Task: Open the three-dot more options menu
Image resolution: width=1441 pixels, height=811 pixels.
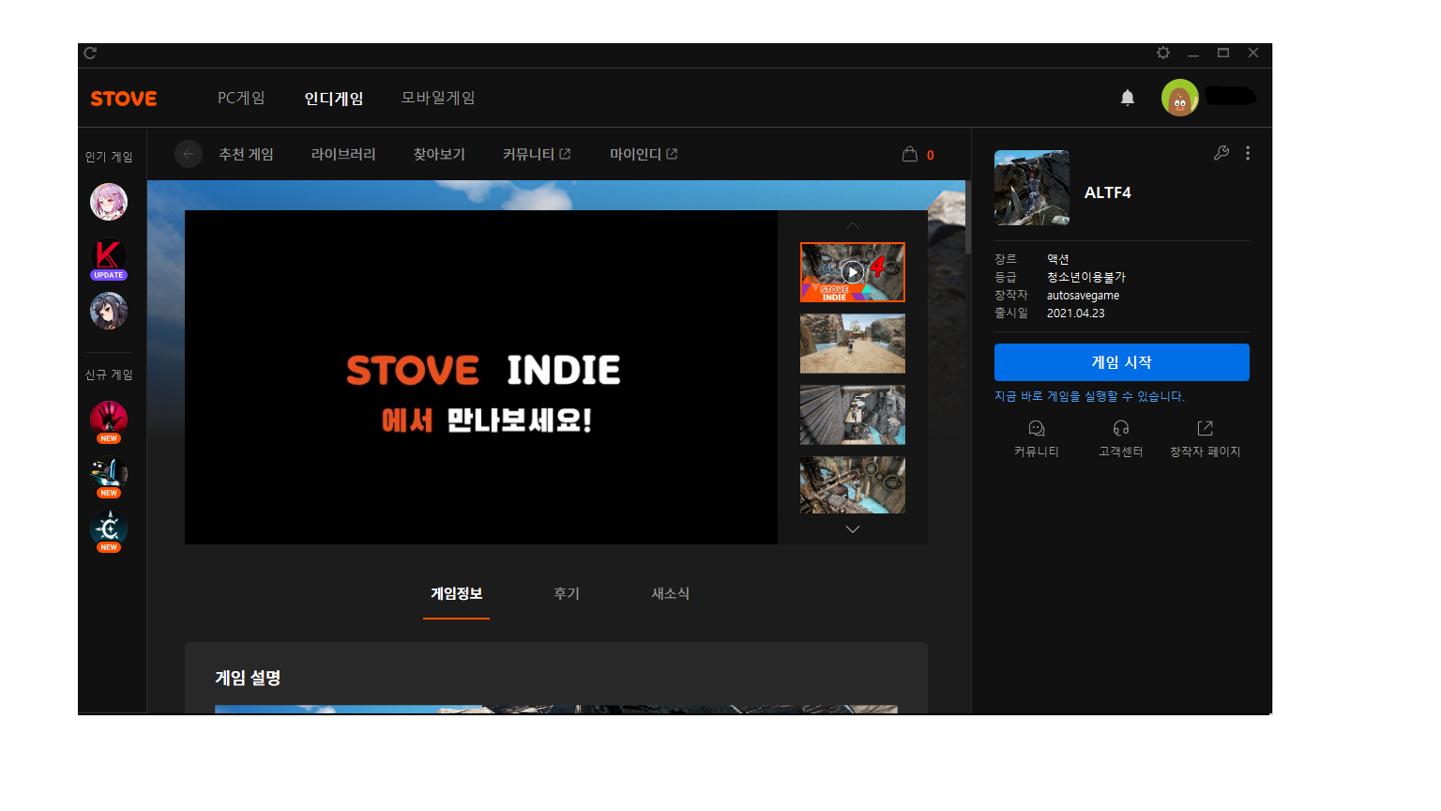Action: pyautogui.click(x=1248, y=153)
